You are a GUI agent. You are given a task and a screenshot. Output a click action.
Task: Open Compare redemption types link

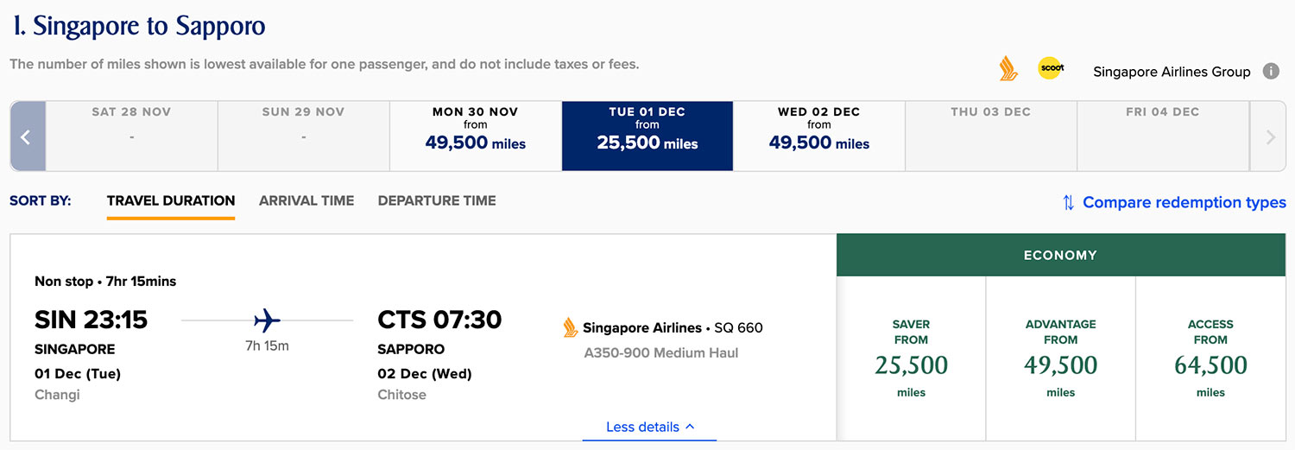1184,203
